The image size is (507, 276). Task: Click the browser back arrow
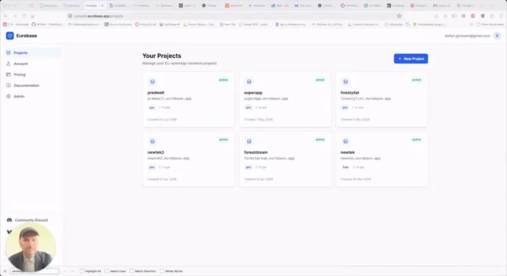(6, 16)
